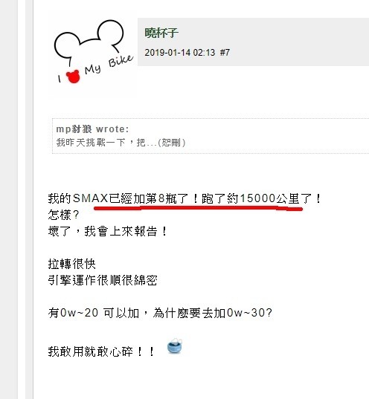Click the line 引擎運作很順很綿密

pos(103,280)
